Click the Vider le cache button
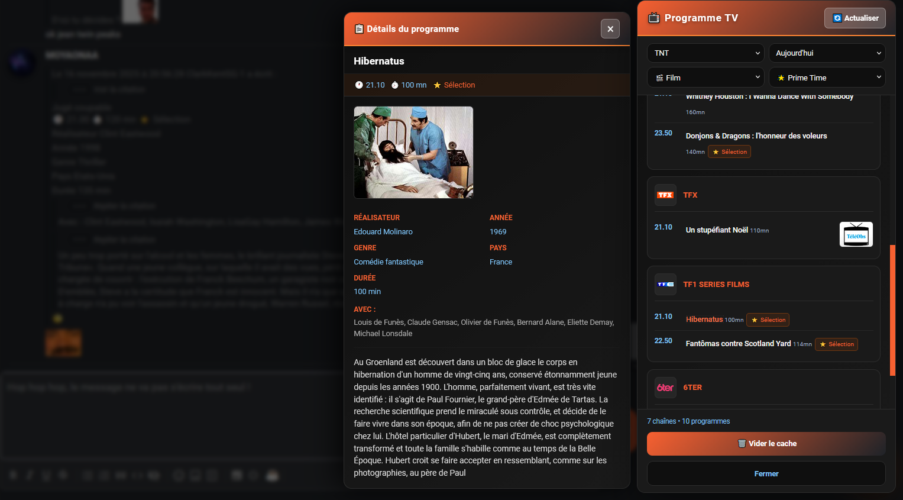The image size is (903, 500). (766, 444)
